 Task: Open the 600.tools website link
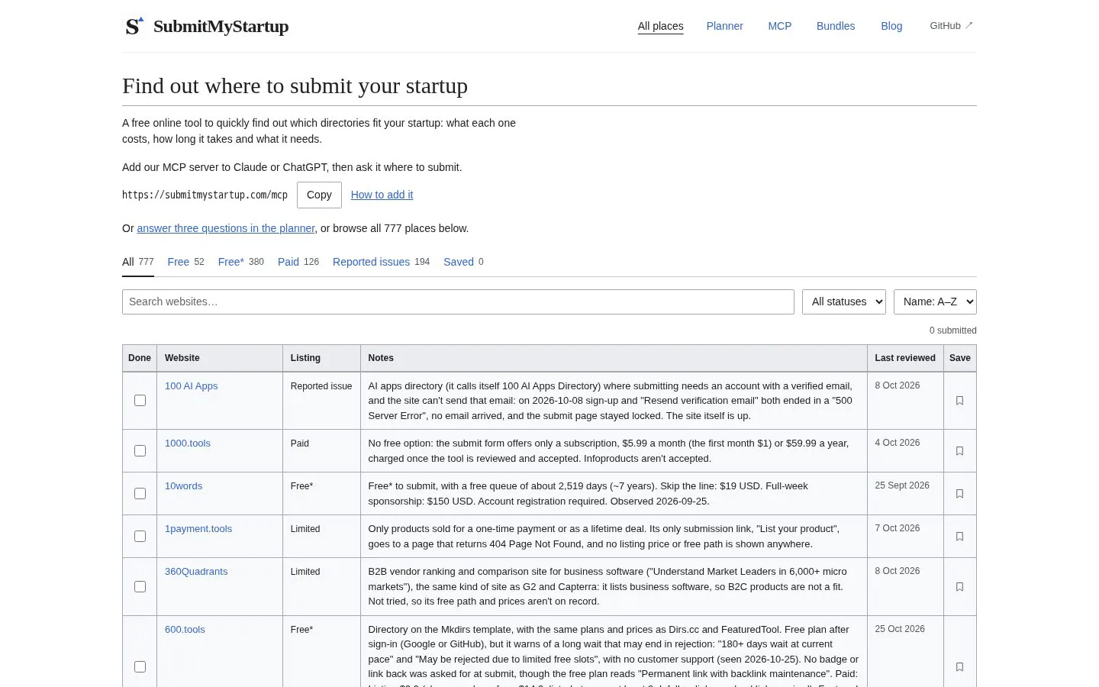point(185,630)
